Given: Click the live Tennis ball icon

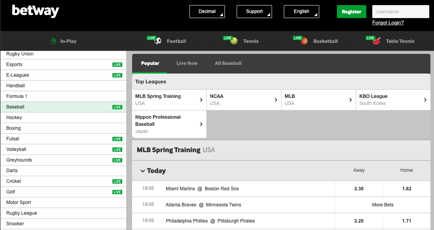Looking at the screenshot, I should point(234,41).
